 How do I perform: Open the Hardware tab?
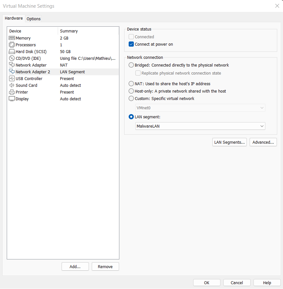click(x=14, y=18)
